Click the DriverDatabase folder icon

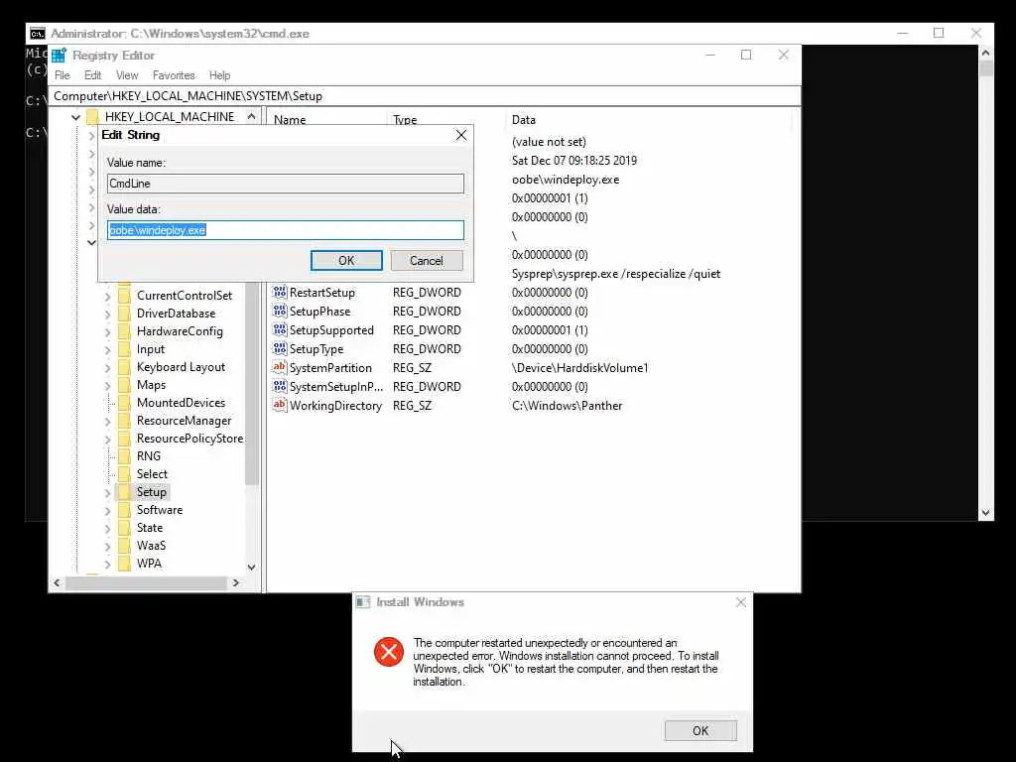click(x=124, y=314)
